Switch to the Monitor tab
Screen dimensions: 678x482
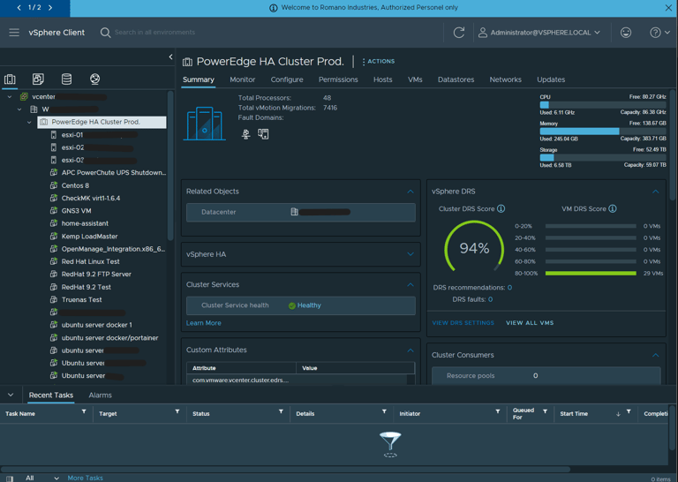pyautogui.click(x=242, y=79)
